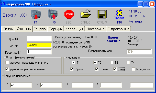The image size is (156, 93).
Task: Click the Выход exit icon
Action: 119,15
